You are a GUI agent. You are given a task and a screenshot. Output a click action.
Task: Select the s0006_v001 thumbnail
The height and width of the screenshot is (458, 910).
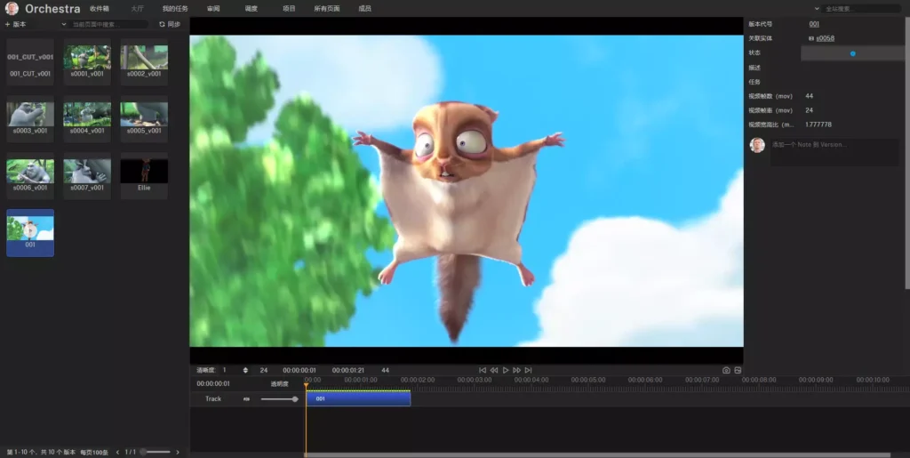point(30,175)
